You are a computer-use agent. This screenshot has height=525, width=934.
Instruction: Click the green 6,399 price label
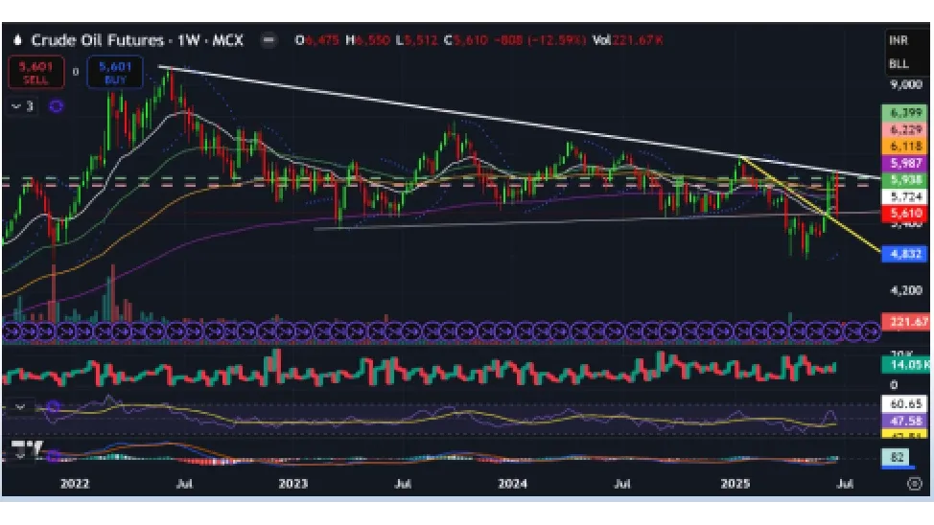tap(904, 112)
